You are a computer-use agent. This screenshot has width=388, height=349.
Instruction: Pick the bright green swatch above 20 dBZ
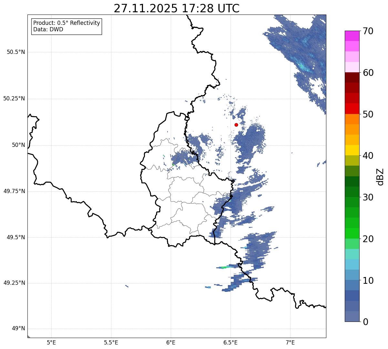[x=352, y=233]
